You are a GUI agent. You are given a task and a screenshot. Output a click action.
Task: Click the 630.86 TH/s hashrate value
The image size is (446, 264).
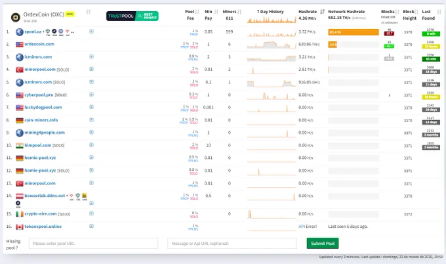309,45
